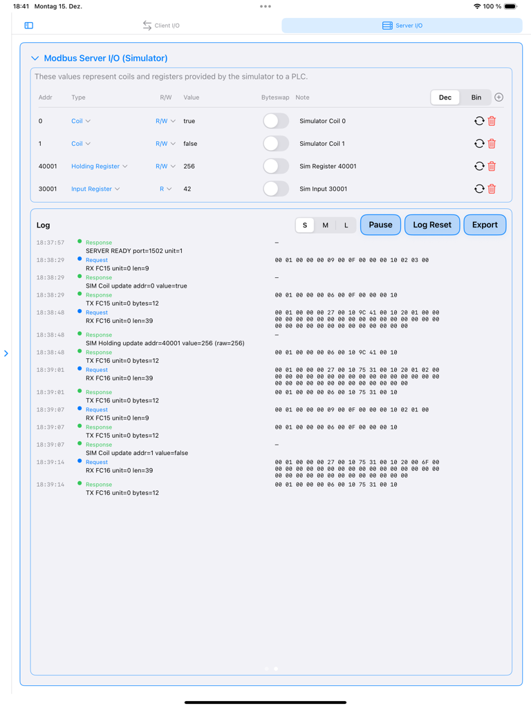Screen dimensions: 531x708
Task: Open the left edge sidebar arrow
Action: [x=6, y=353]
